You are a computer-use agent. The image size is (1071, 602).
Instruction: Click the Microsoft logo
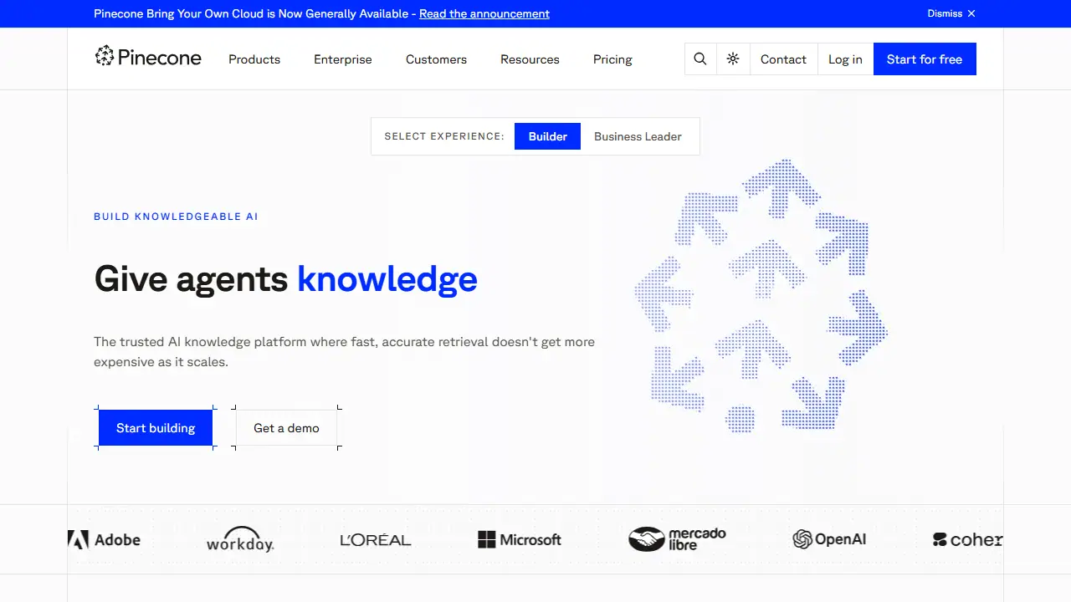tap(520, 540)
